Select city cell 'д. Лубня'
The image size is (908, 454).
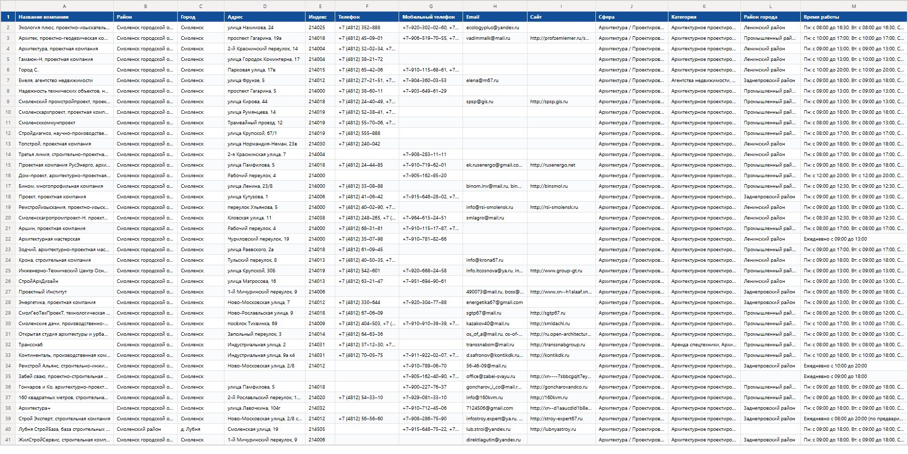tap(201, 429)
